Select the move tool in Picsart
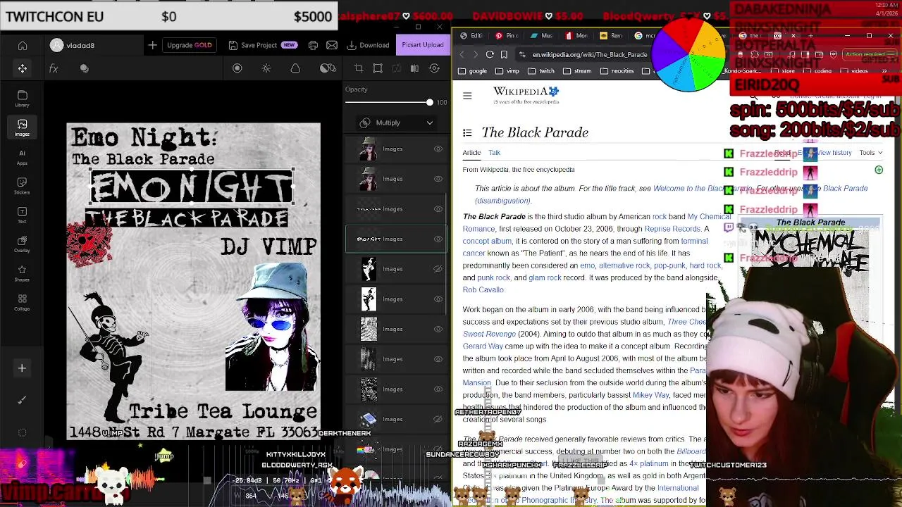This screenshot has height=507, width=902. click(x=23, y=68)
